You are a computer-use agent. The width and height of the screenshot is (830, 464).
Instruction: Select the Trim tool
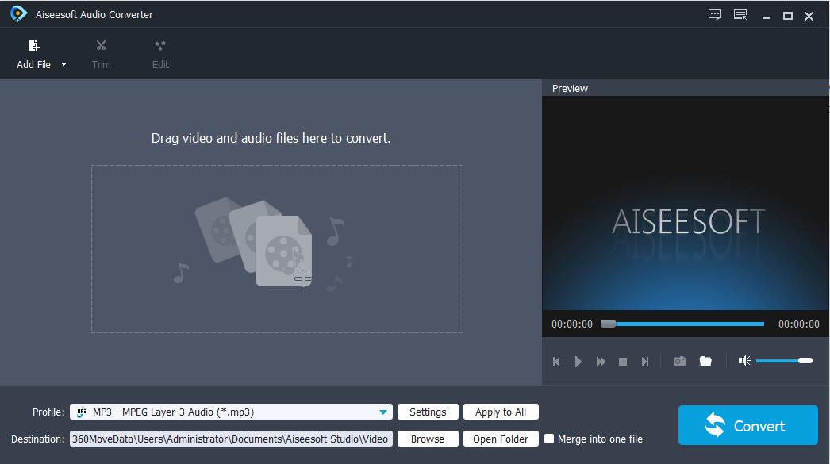click(101, 52)
